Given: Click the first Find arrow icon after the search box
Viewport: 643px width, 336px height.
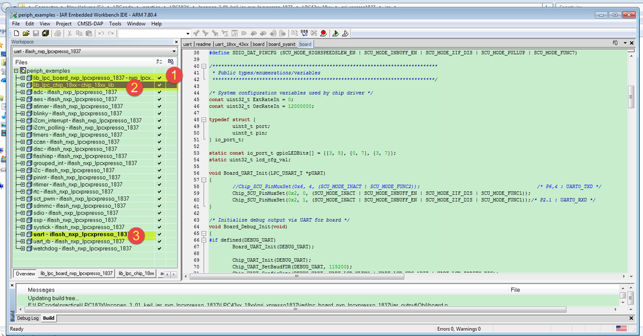Looking at the screenshot, I should tap(196, 33).
